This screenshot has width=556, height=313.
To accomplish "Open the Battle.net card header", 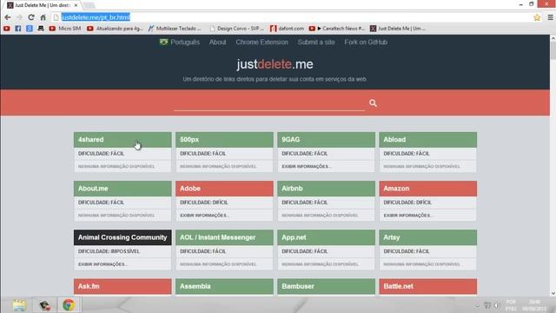I will (x=428, y=286).
